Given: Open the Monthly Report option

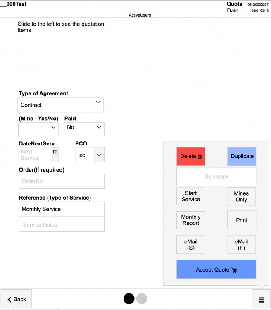Looking at the screenshot, I should [191, 220].
